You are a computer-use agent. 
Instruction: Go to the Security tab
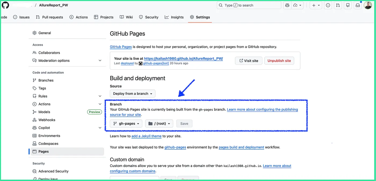[x=149, y=17]
